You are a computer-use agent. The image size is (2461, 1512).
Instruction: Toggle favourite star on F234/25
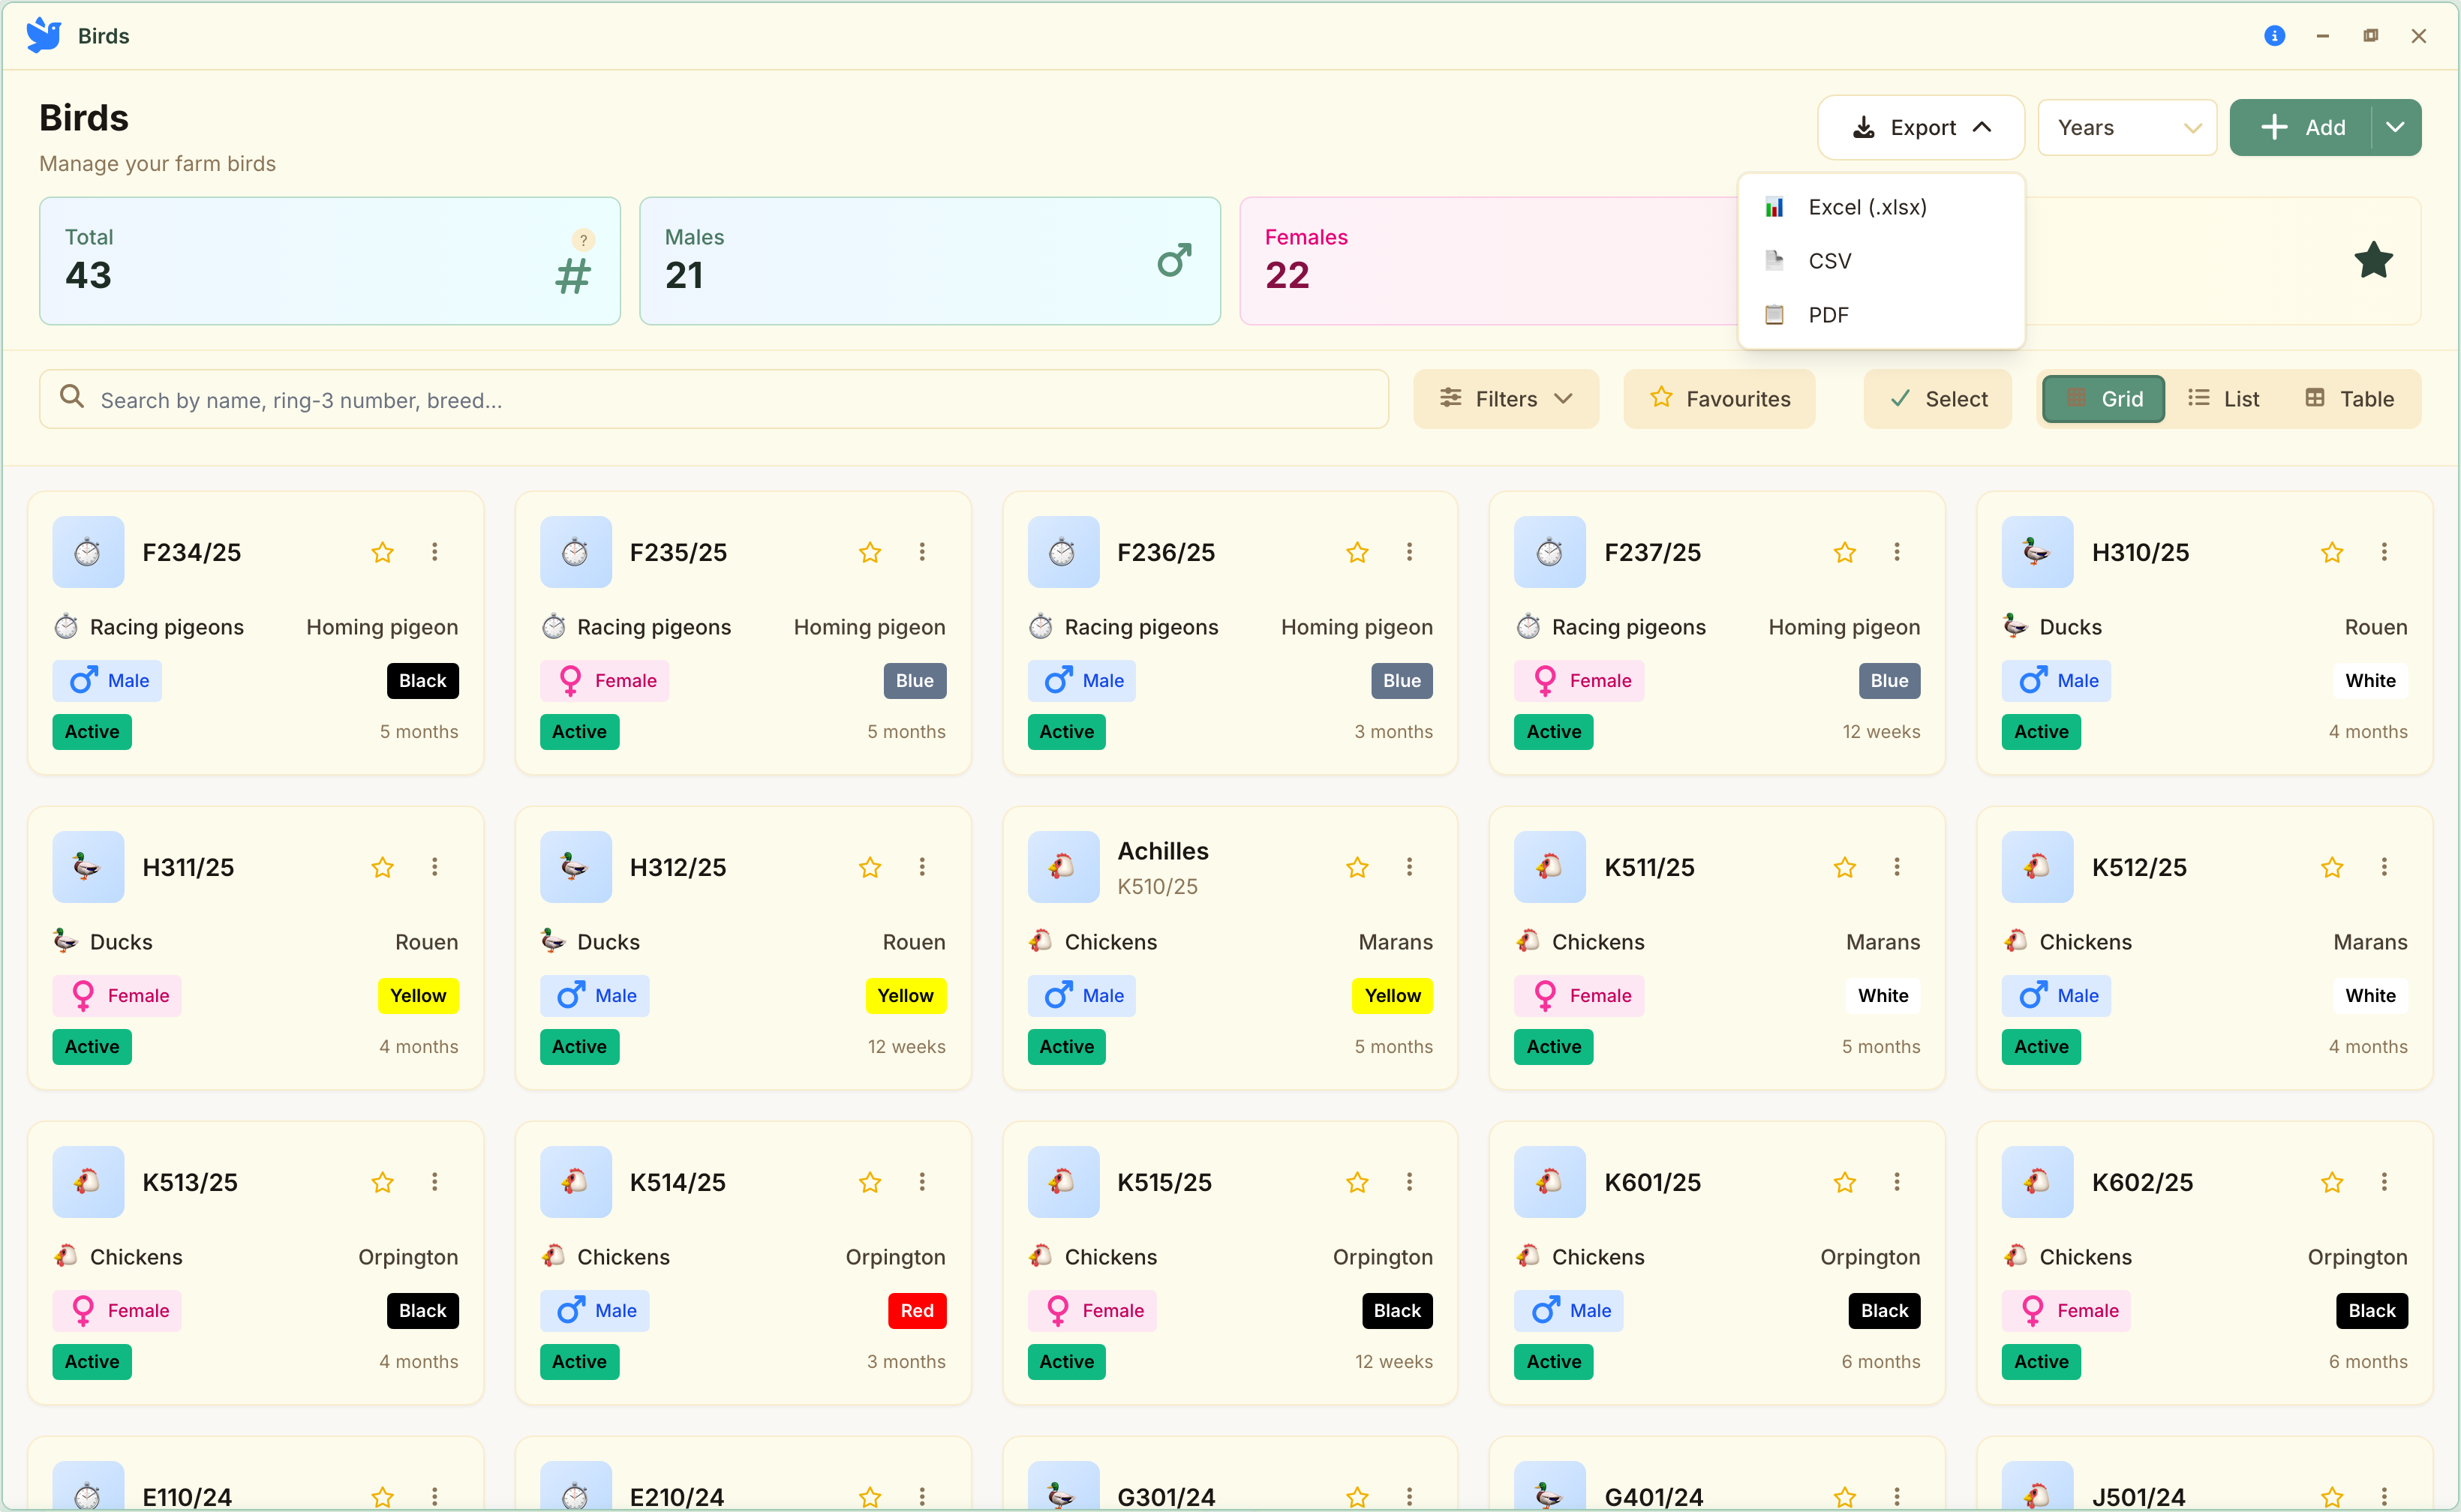pyautogui.click(x=382, y=552)
